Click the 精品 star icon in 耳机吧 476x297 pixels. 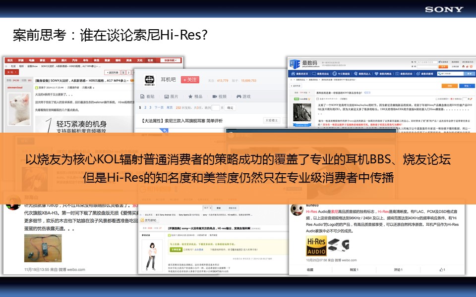[x=190, y=97]
